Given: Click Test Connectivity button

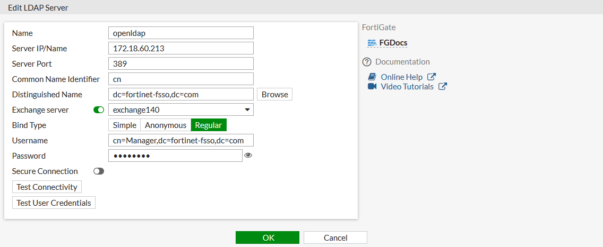Looking at the screenshot, I should point(47,187).
